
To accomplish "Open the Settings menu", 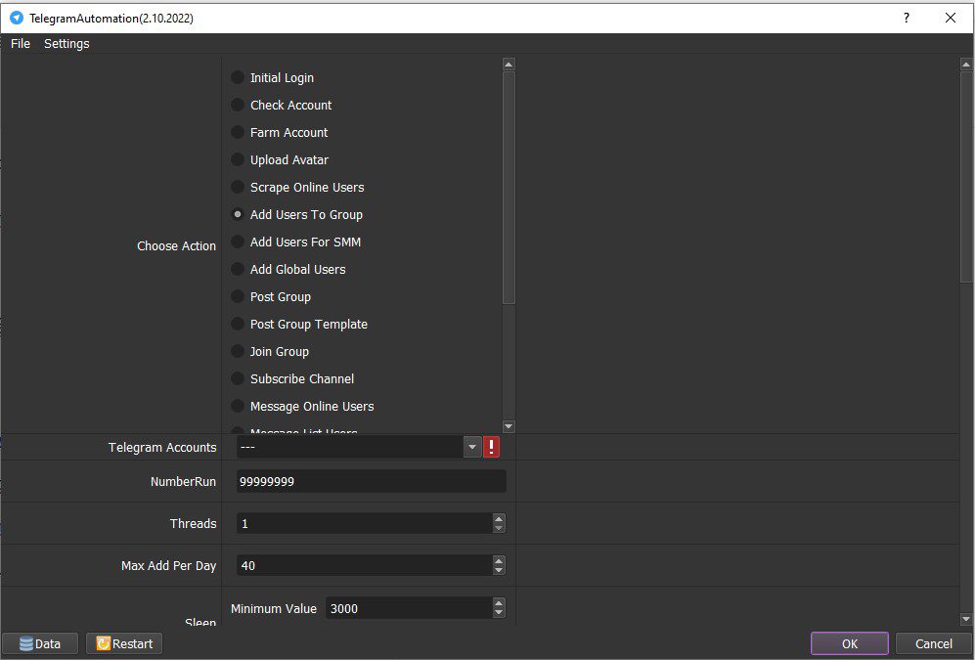I will coord(66,43).
